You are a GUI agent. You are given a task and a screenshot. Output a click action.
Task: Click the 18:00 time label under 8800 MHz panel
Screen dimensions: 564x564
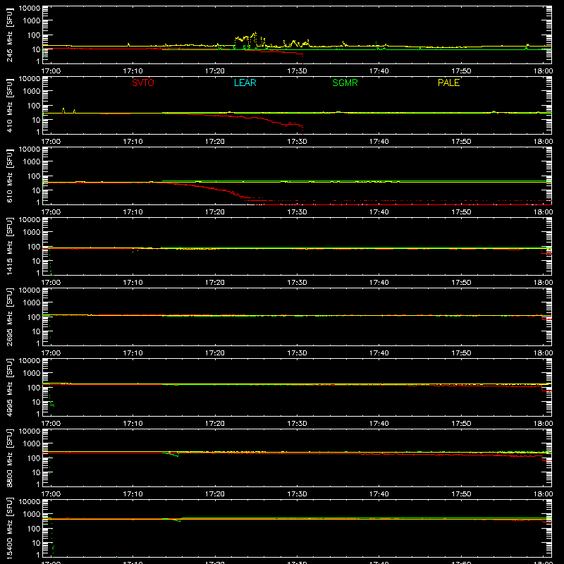pyautogui.click(x=543, y=494)
